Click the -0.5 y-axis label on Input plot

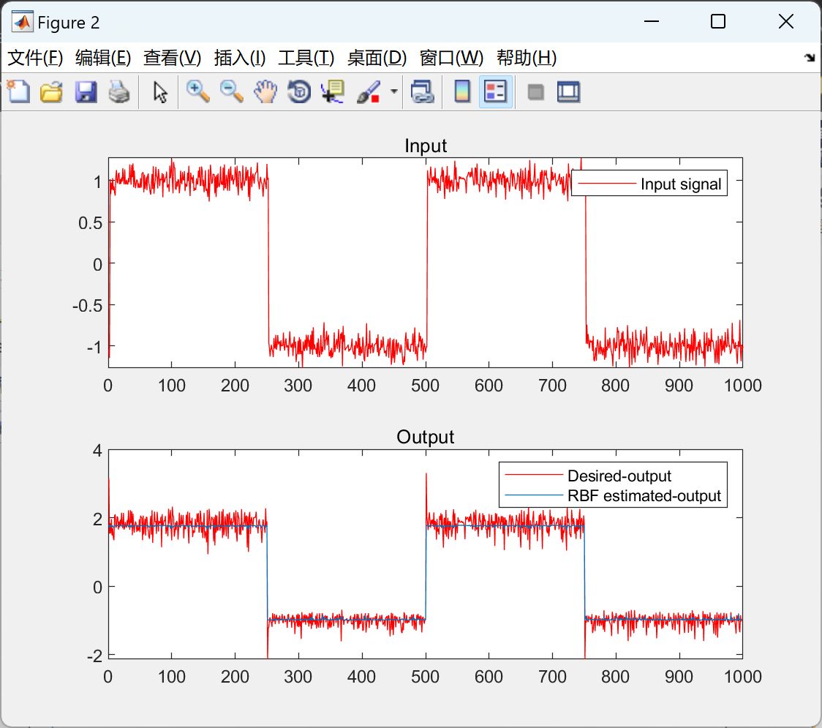click(x=87, y=306)
